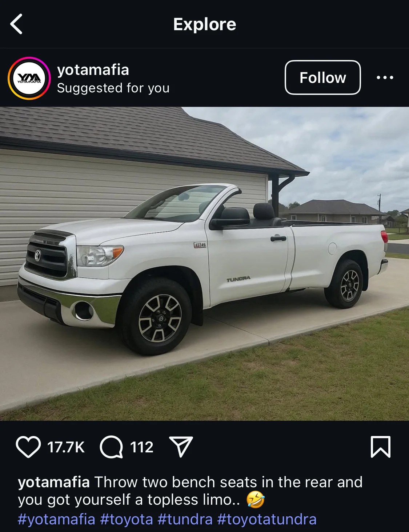Follow the yotamafia account
Viewport: 409px width, 532px height.
322,77
